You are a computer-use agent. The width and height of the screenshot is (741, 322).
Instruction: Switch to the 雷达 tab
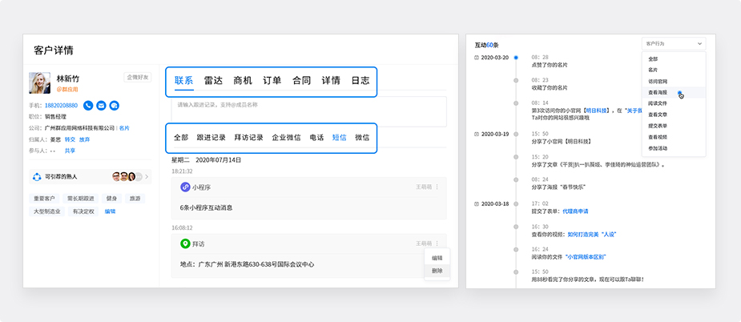213,81
